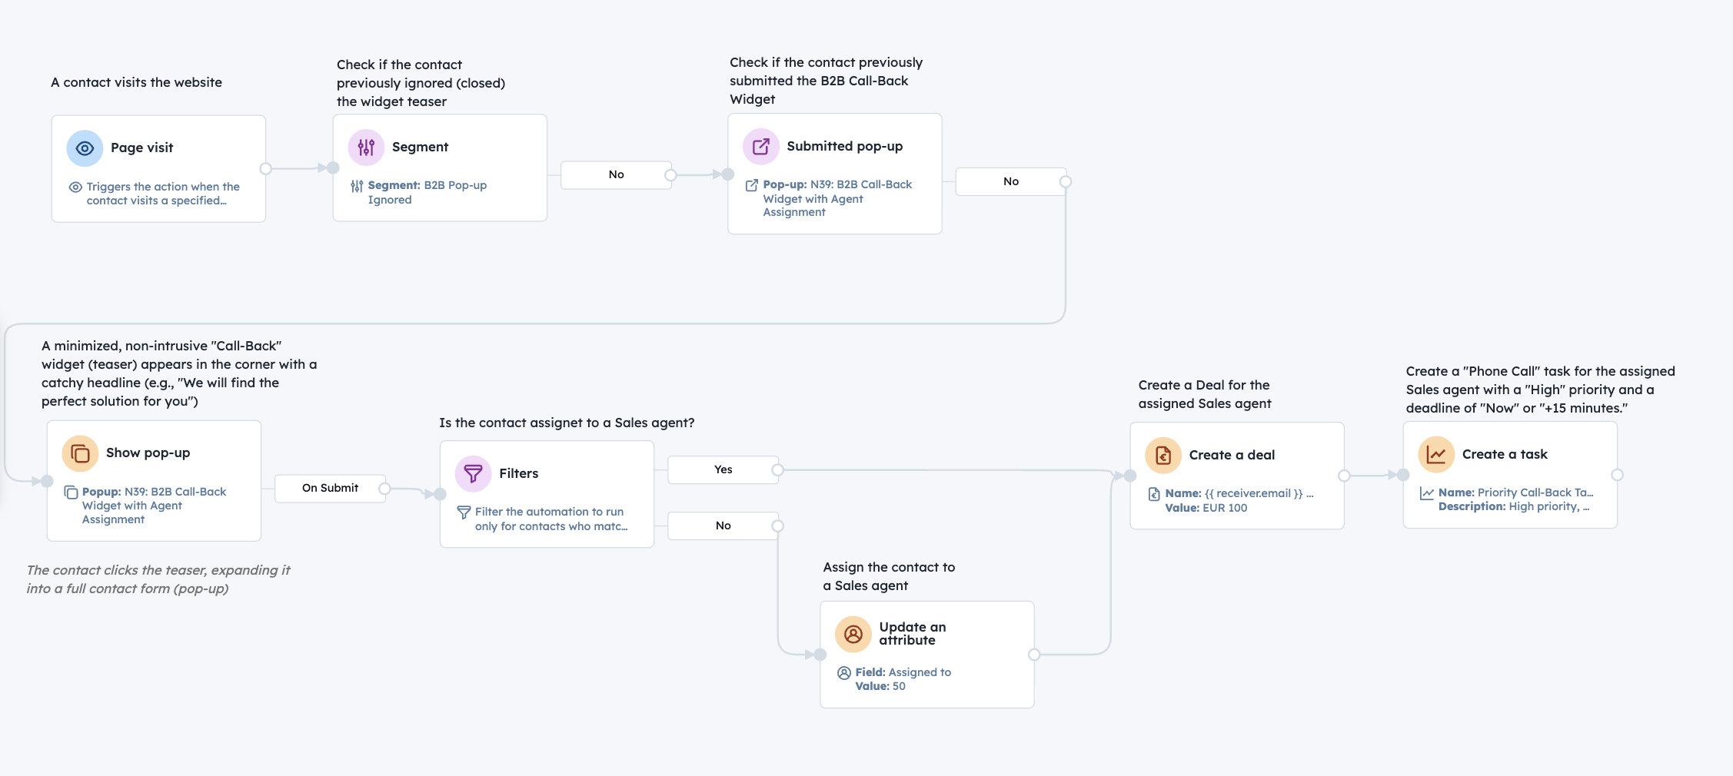Click the Page visit eye icon

point(85,148)
